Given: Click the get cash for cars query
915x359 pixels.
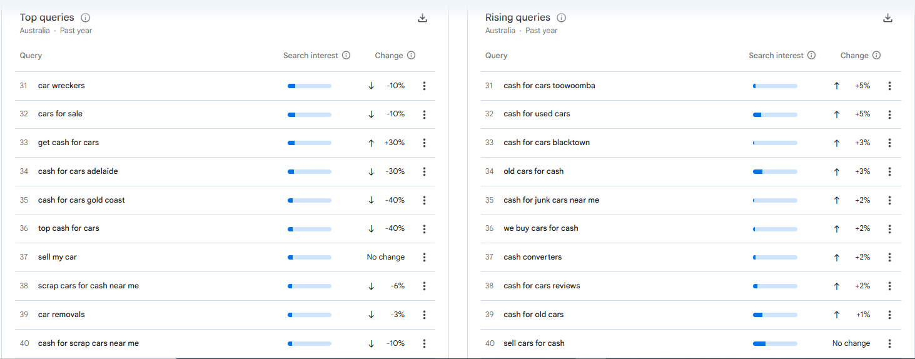Looking at the screenshot, I should [x=68, y=143].
